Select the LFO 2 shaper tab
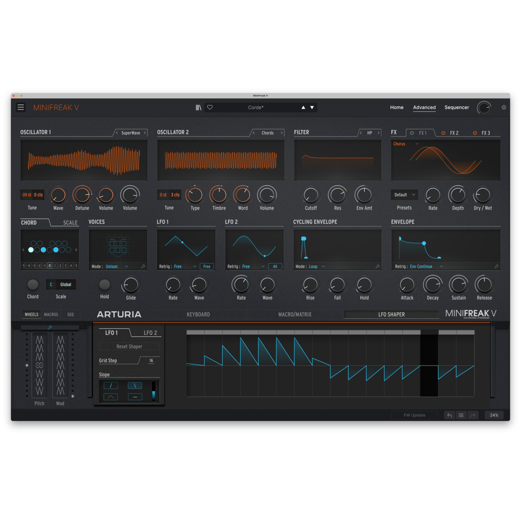521x521 pixels. point(150,333)
